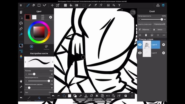The height and width of the screenshot is (104, 185).
Task: Select the Magic Wand tool
Action: pyautogui.click(x=90, y=5)
